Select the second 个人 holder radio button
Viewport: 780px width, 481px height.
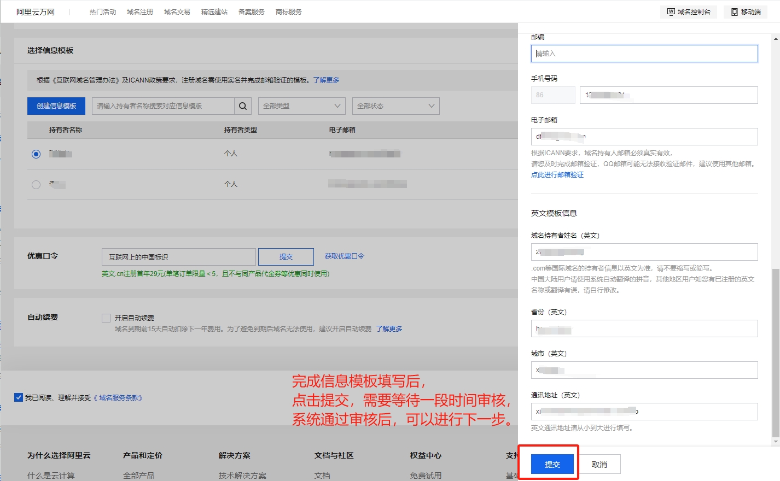click(x=36, y=184)
